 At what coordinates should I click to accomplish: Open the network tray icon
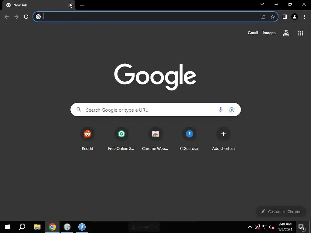click(265, 227)
